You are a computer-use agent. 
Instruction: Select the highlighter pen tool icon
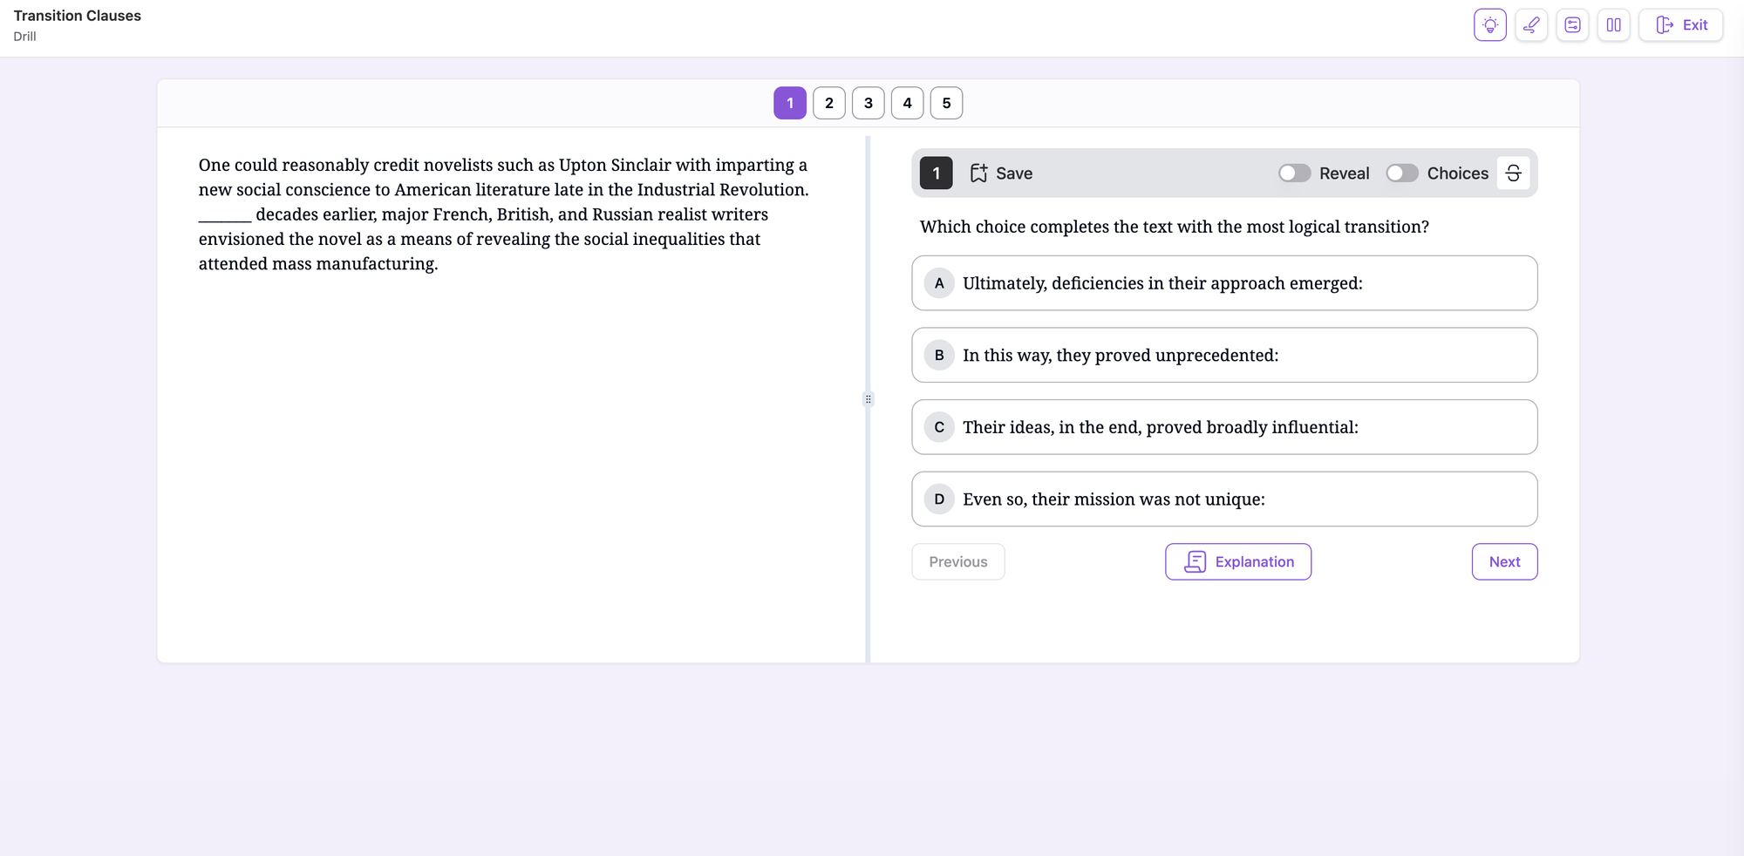point(1531,25)
